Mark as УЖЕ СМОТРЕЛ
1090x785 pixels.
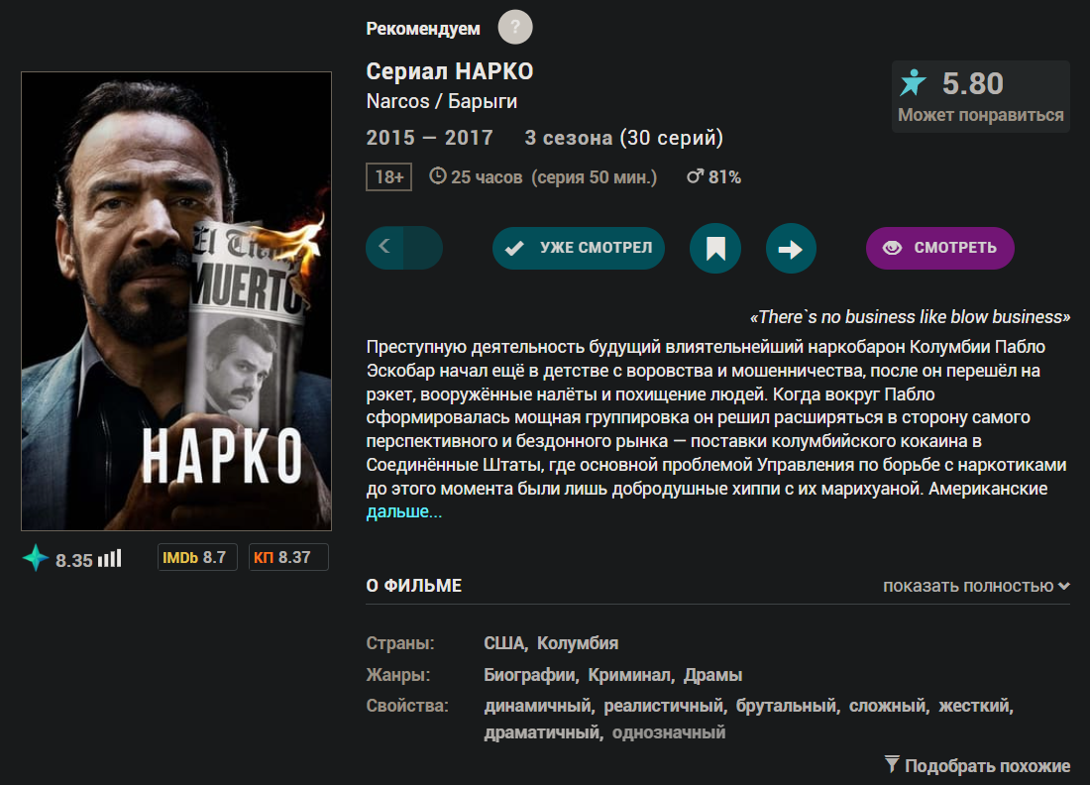click(x=579, y=248)
